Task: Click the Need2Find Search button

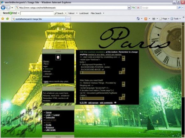Action: pos(59,13)
